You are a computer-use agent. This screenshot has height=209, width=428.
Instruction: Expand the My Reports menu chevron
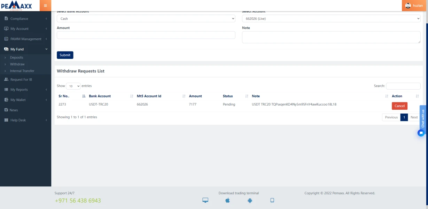(46, 90)
